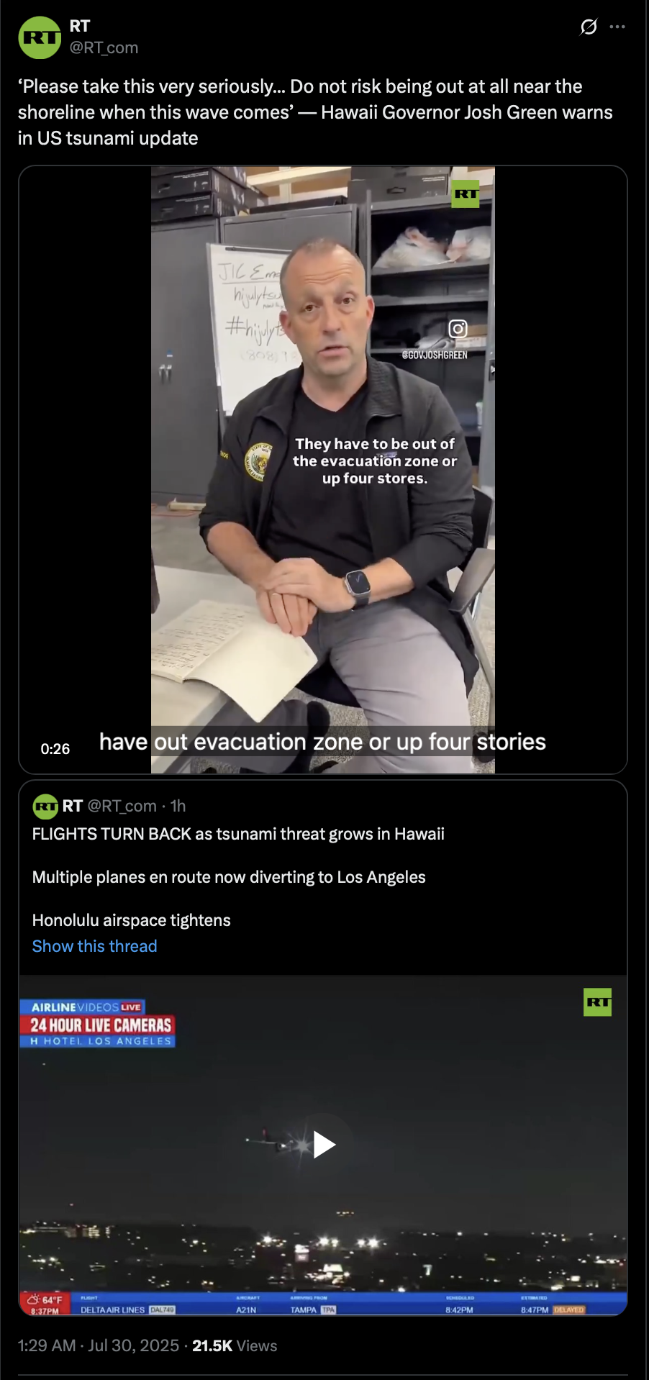
Task: Open the quoted tweet's 1h timestamp
Action: pyautogui.click(x=178, y=806)
